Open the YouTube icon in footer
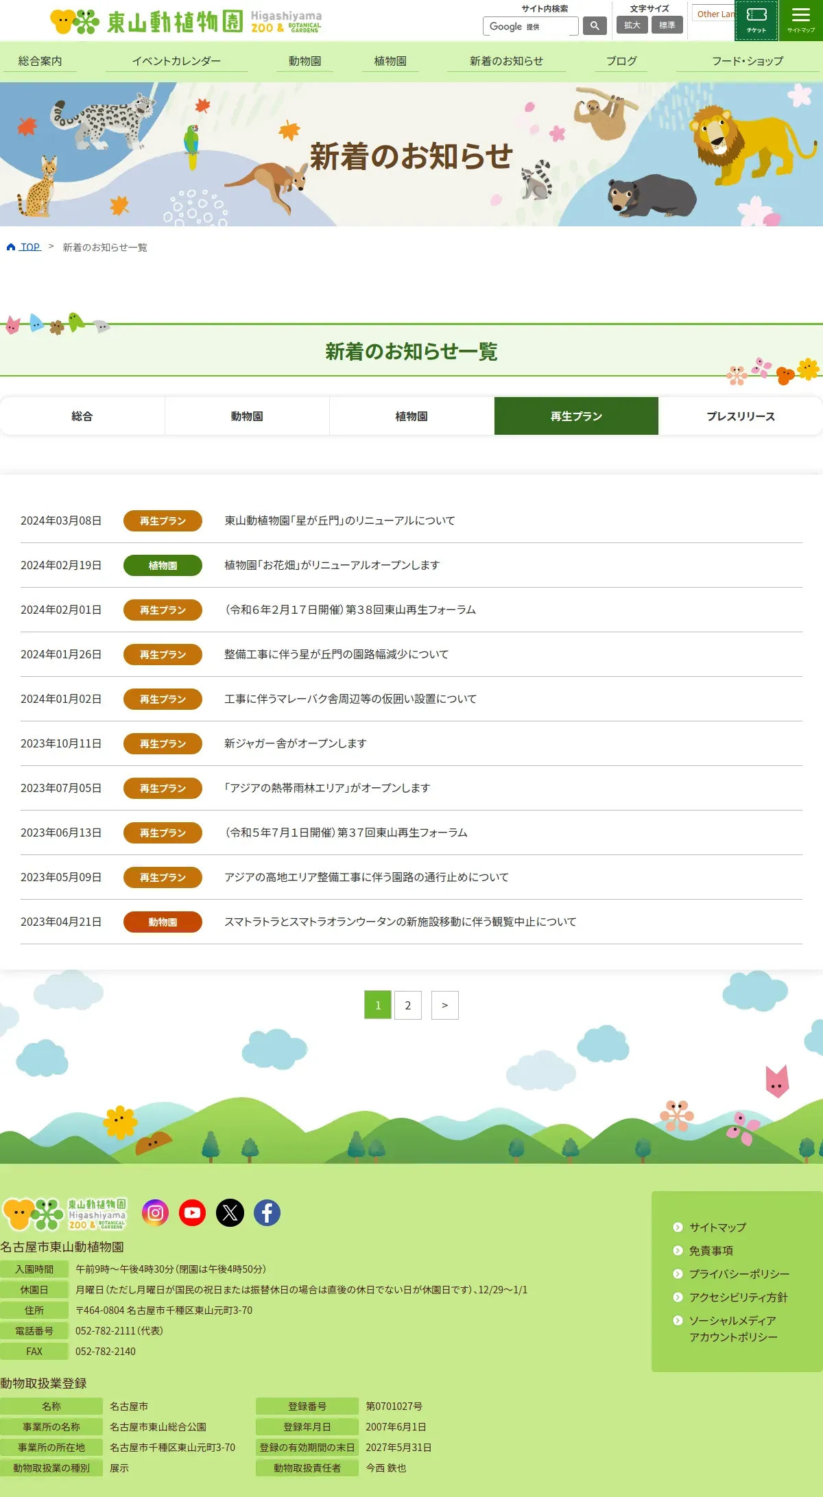823x1497 pixels. point(193,1212)
